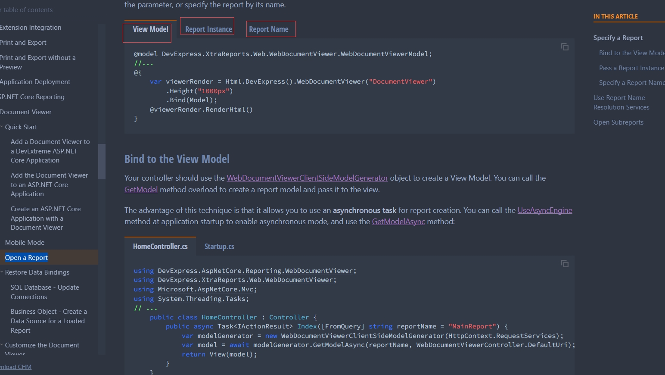Copy the View Model code snippet
The width and height of the screenshot is (665, 375).
tap(565, 47)
